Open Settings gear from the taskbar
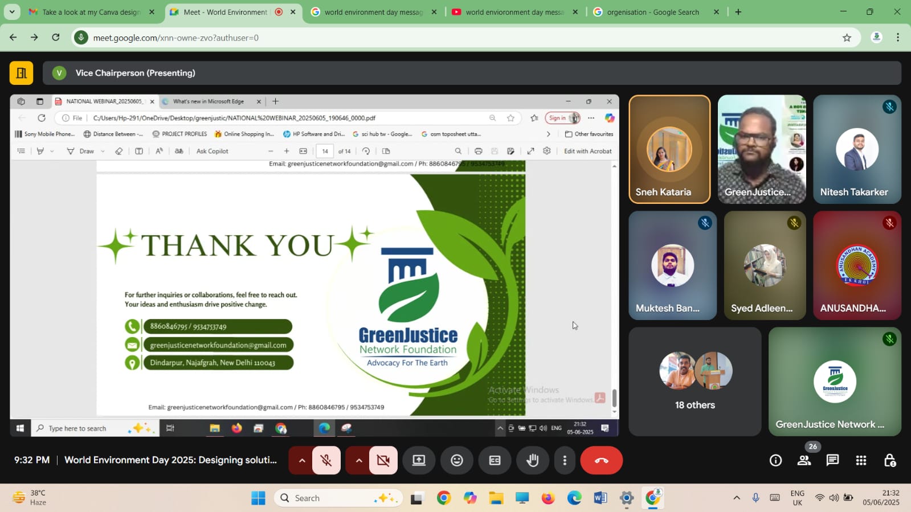The image size is (911, 512). 626,498
